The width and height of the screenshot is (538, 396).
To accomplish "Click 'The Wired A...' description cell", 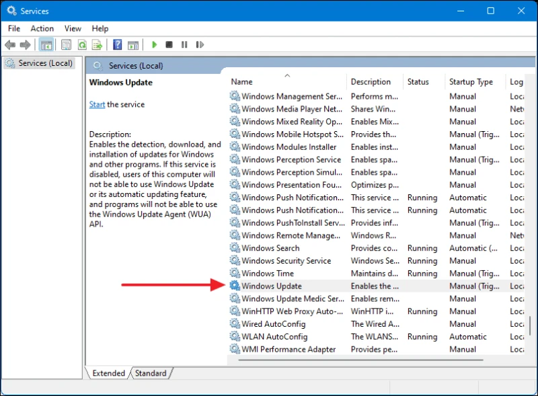I will (375, 324).
